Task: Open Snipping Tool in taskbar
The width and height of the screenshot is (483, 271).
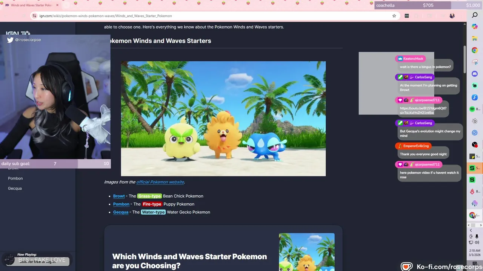Action: pyautogui.click(x=475, y=62)
